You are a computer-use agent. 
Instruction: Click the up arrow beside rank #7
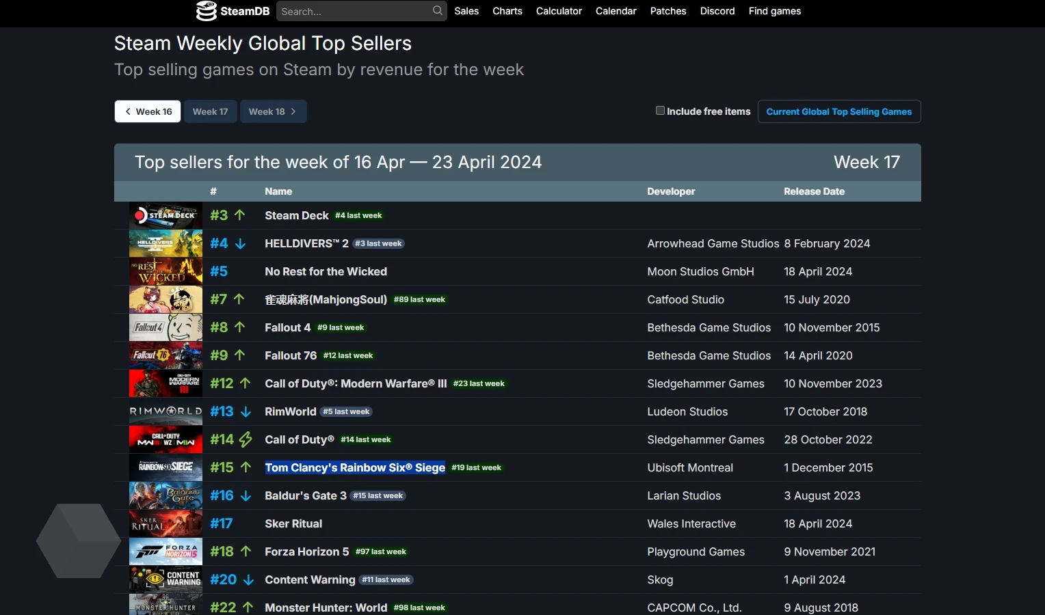pos(239,299)
